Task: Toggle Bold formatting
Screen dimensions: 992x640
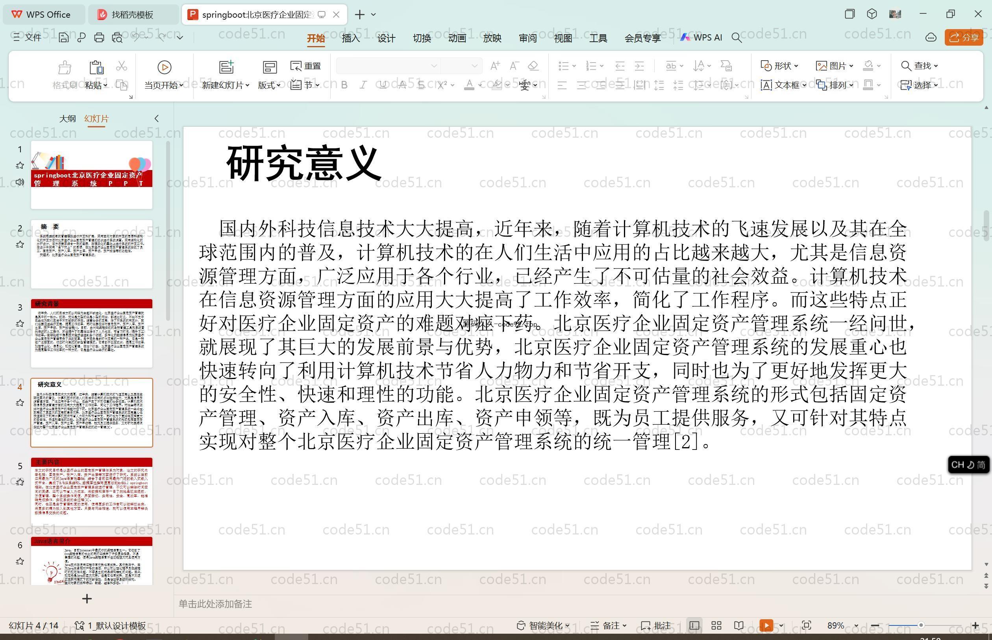Action: 344,85
